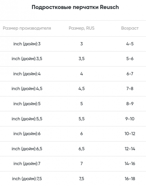Select the 'inch (дюйм):5' cell

pyautogui.click(x=27, y=104)
